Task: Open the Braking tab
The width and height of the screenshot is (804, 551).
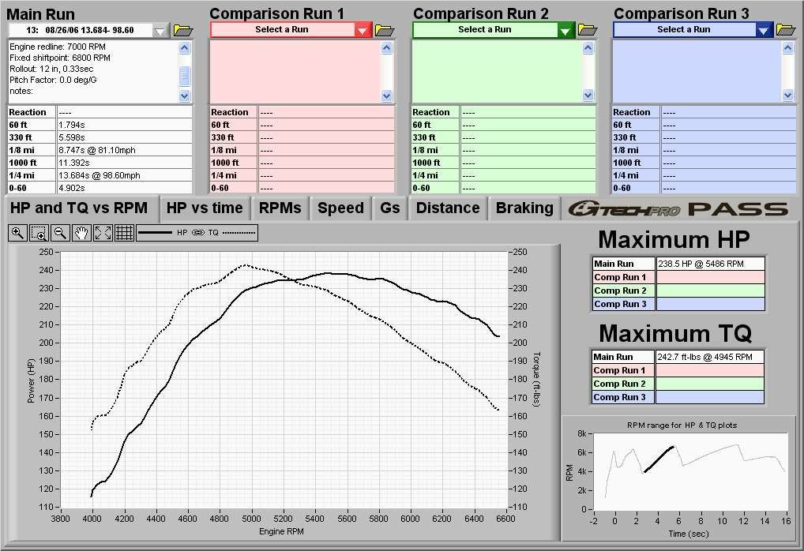Action: tap(524, 208)
